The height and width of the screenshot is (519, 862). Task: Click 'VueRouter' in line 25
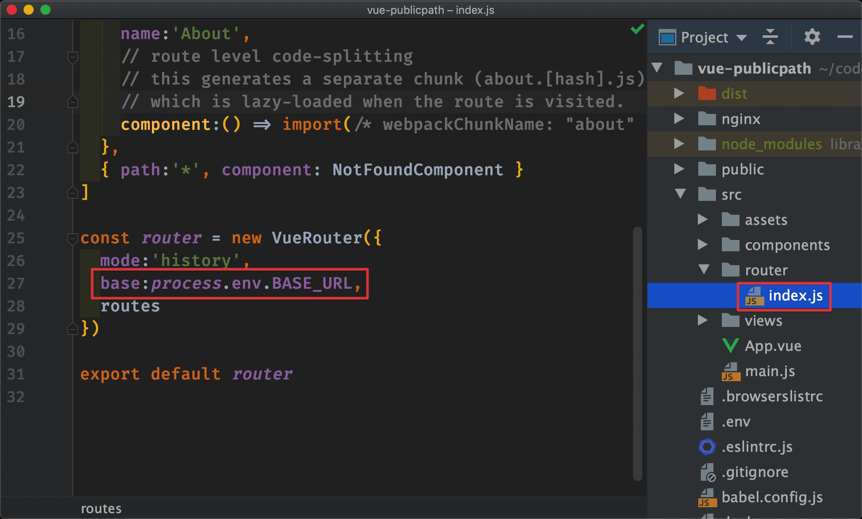[317, 238]
